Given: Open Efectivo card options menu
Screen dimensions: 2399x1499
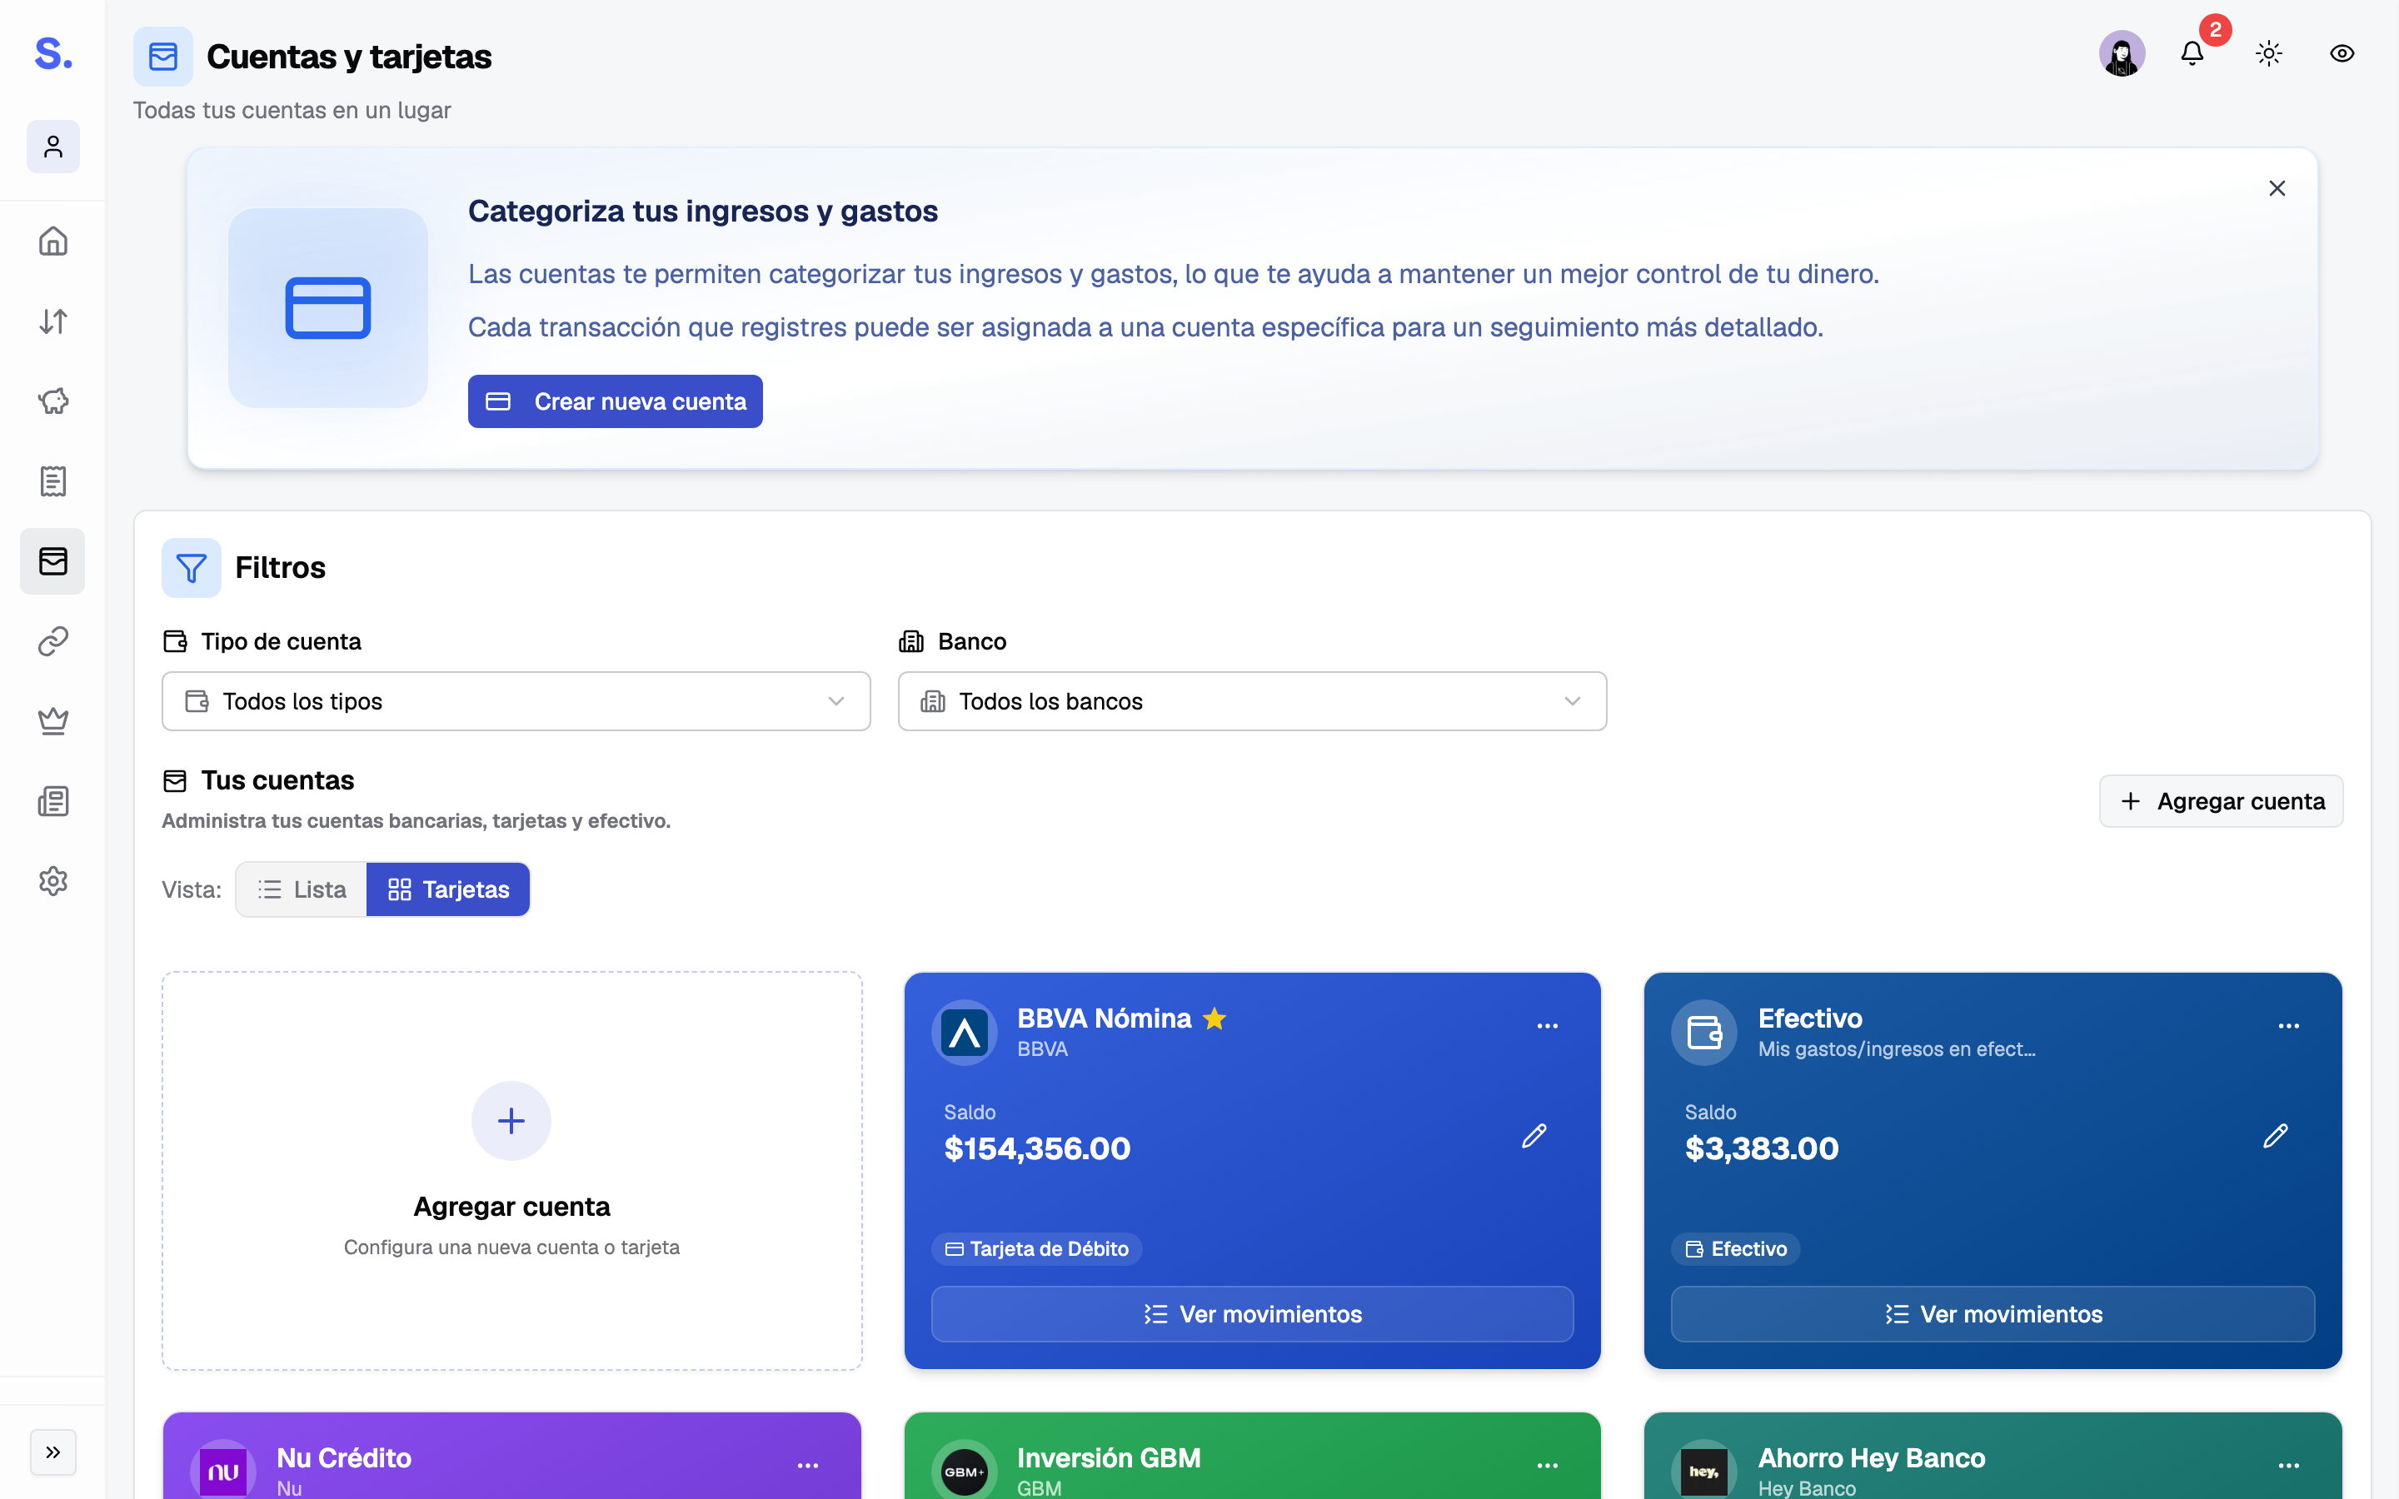Looking at the screenshot, I should (x=2288, y=1026).
